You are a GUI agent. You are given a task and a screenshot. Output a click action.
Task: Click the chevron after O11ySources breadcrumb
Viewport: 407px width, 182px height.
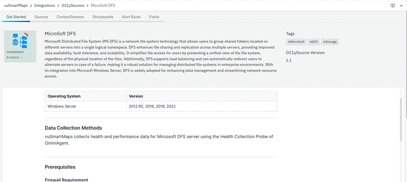[x=87, y=6]
